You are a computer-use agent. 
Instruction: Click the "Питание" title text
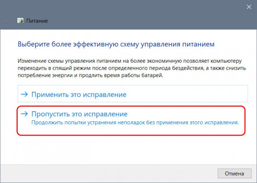tap(37, 21)
